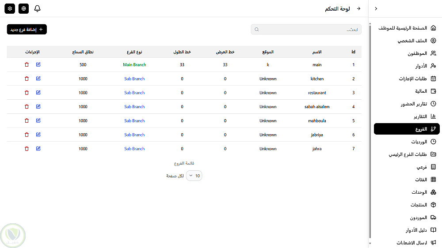The image size is (442, 248).
Task: Click back arrow beside لوحة التحكم
Action: click(358, 8)
